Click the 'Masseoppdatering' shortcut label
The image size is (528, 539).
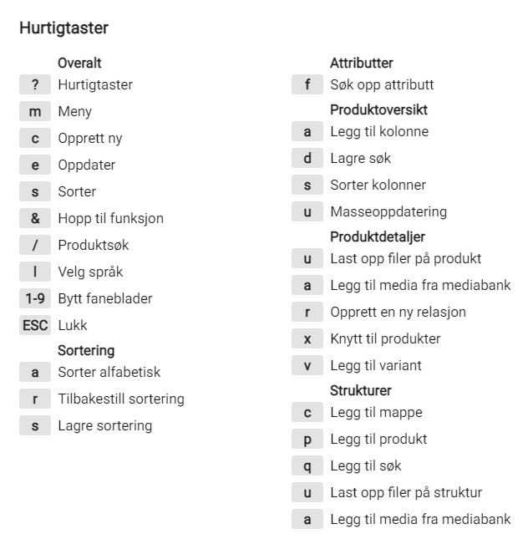(388, 211)
